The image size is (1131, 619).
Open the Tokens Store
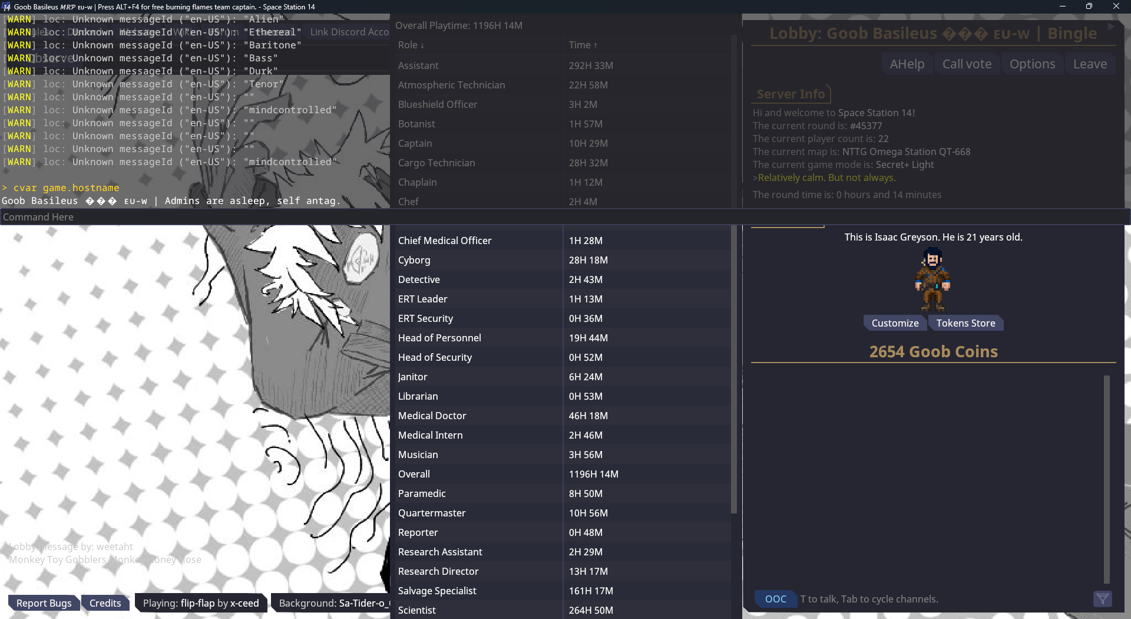coord(965,323)
